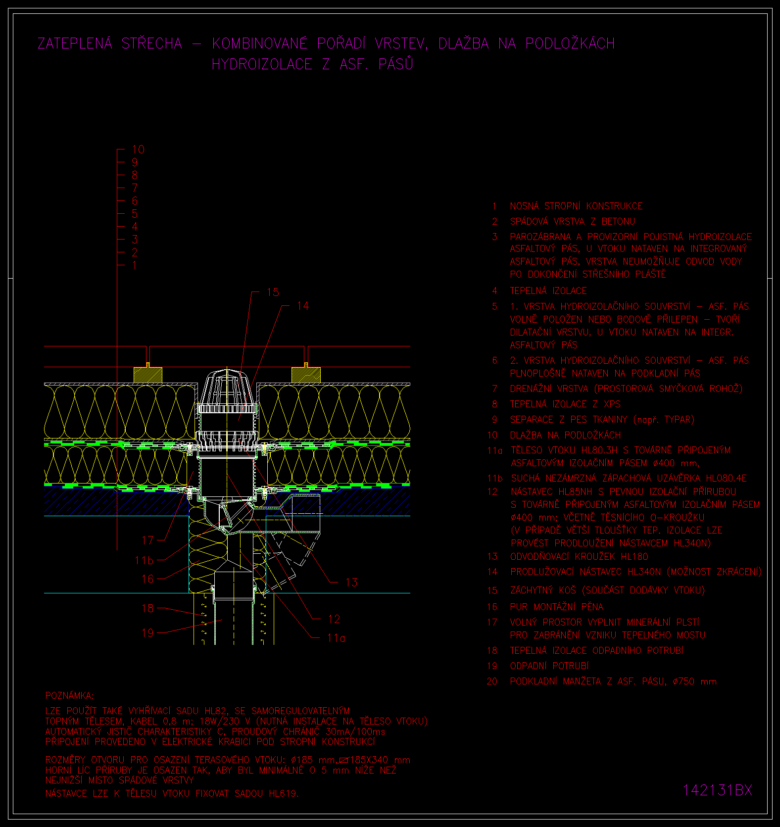Click drawing callout '16' beside pipe insulation
This screenshot has height=827, width=780.
[x=147, y=579]
